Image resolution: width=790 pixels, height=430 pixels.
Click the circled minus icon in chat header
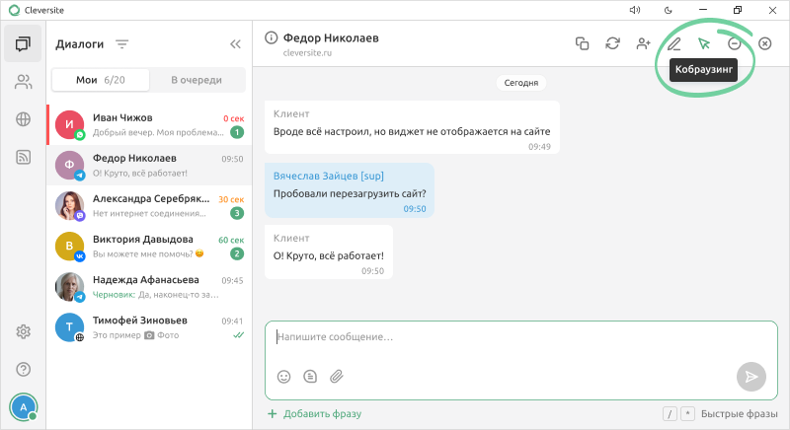734,43
